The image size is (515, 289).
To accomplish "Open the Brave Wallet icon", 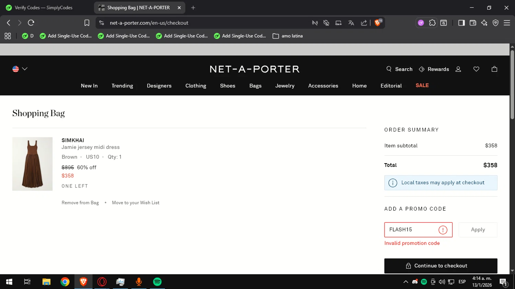I will tap(473, 23).
